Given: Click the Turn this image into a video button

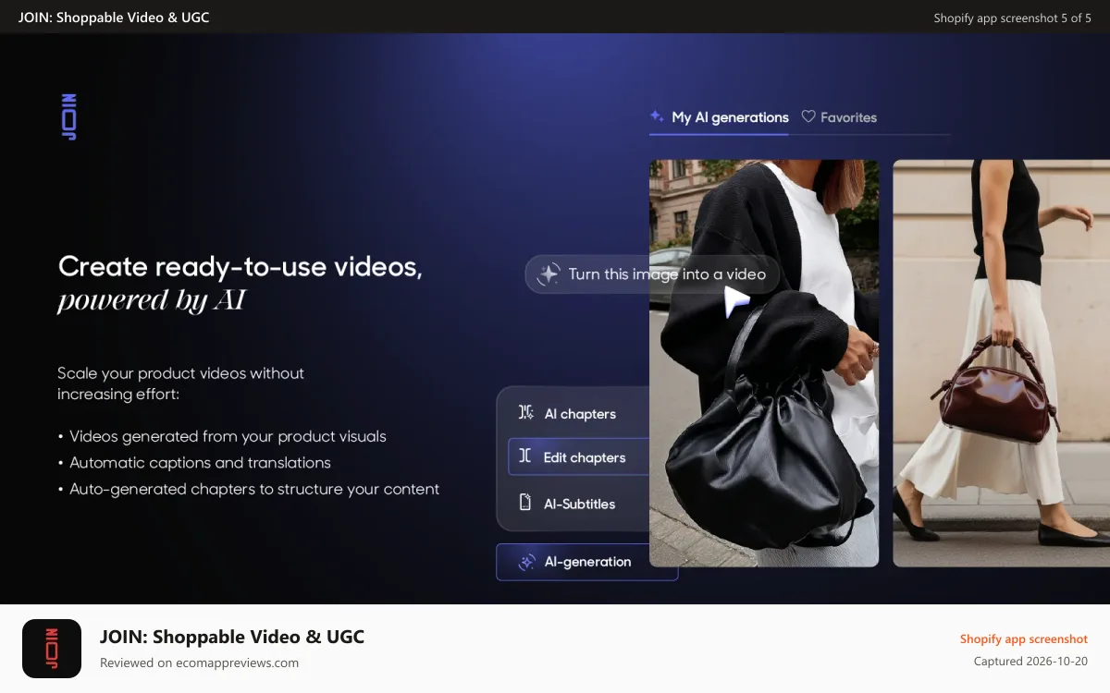Looking at the screenshot, I should click(653, 274).
